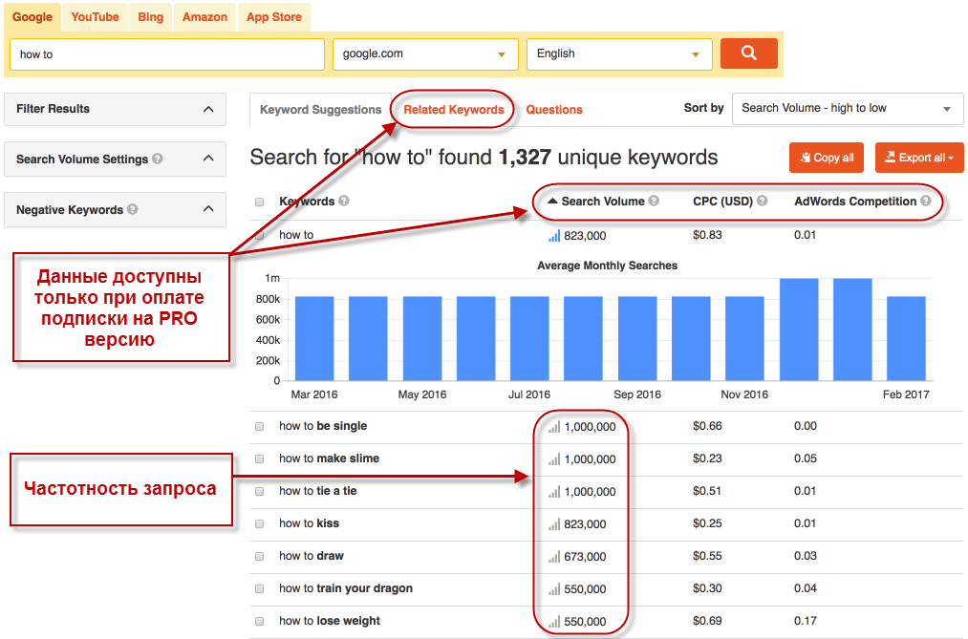Open trend chart icon for 'how to lose weight'

(554, 621)
